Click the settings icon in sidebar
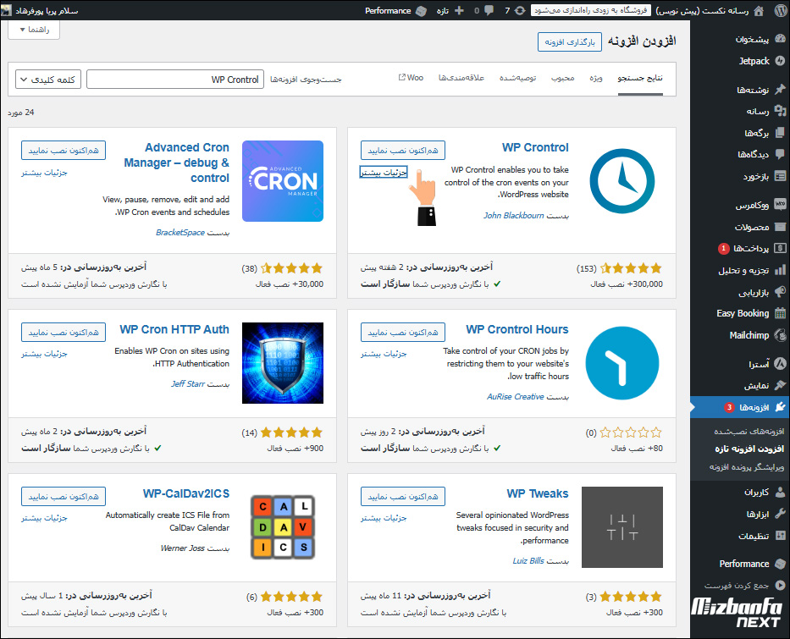This screenshot has width=790, height=639. (x=780, y=535)
